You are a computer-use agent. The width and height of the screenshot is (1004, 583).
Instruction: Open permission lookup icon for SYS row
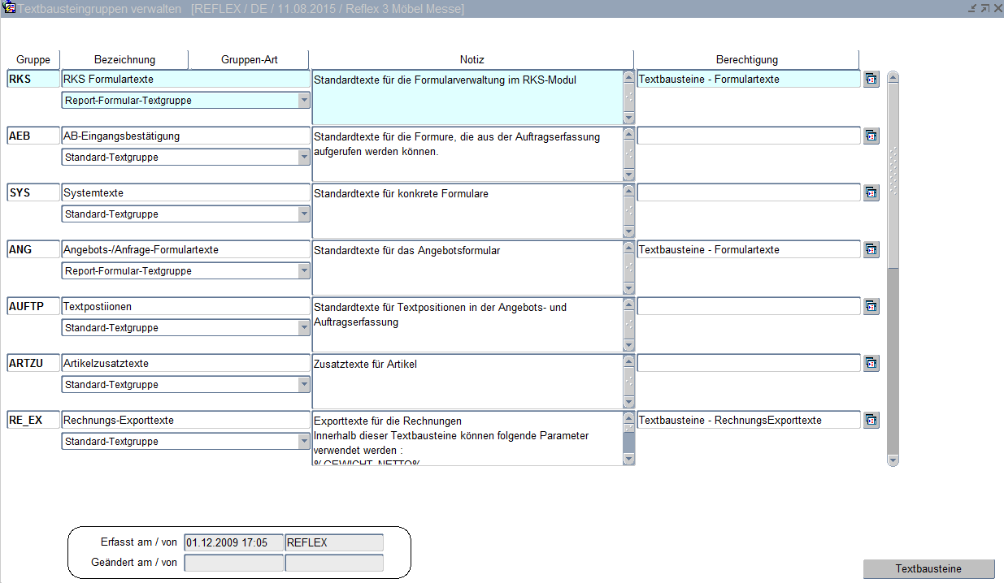coord(871,193)
